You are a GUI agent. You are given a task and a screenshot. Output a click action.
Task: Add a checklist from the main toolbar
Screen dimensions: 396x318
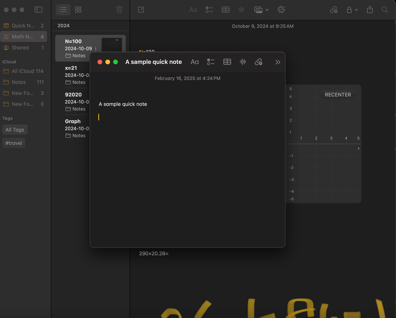209,10
